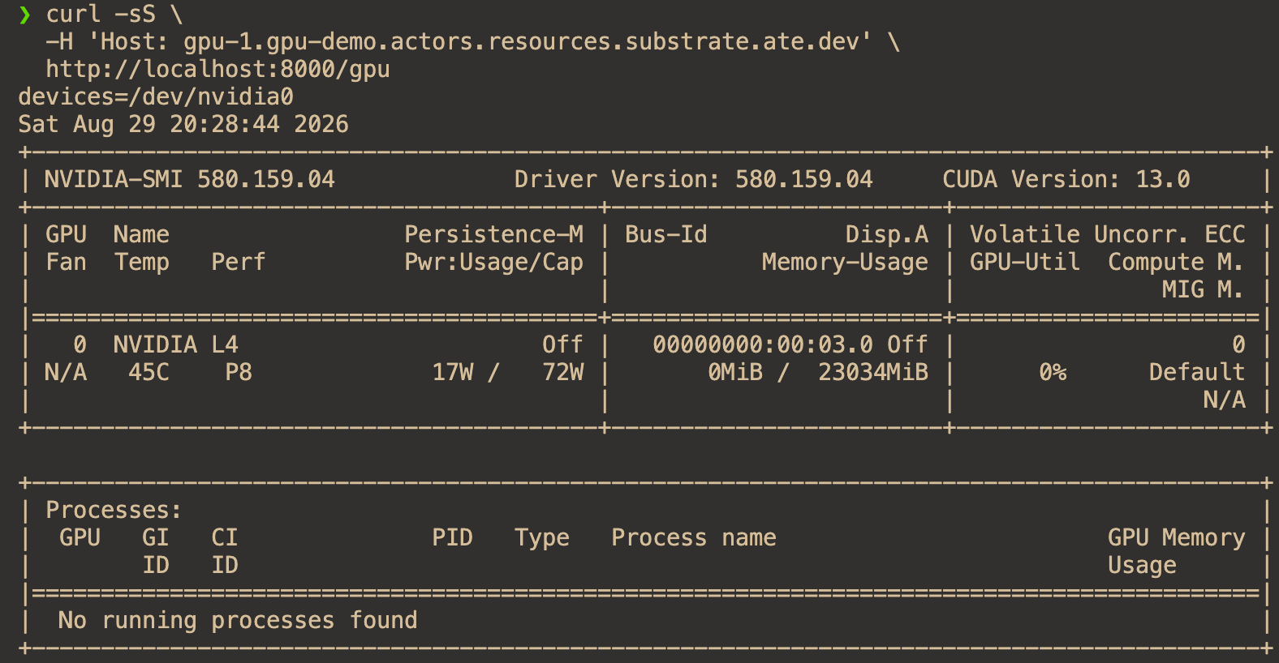Click the green prompt arrow before curl
The image size is (1279, 663).
tap(25, 15)
